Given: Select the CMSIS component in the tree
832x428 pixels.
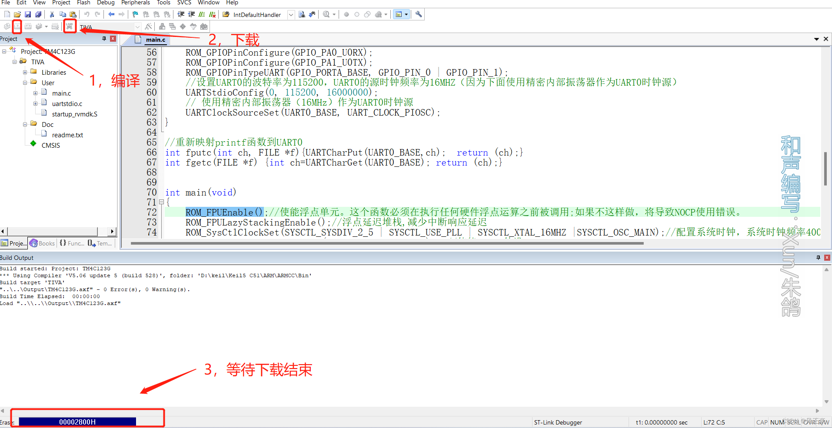Looking at the screenshot, I should (x=50, y=145).
